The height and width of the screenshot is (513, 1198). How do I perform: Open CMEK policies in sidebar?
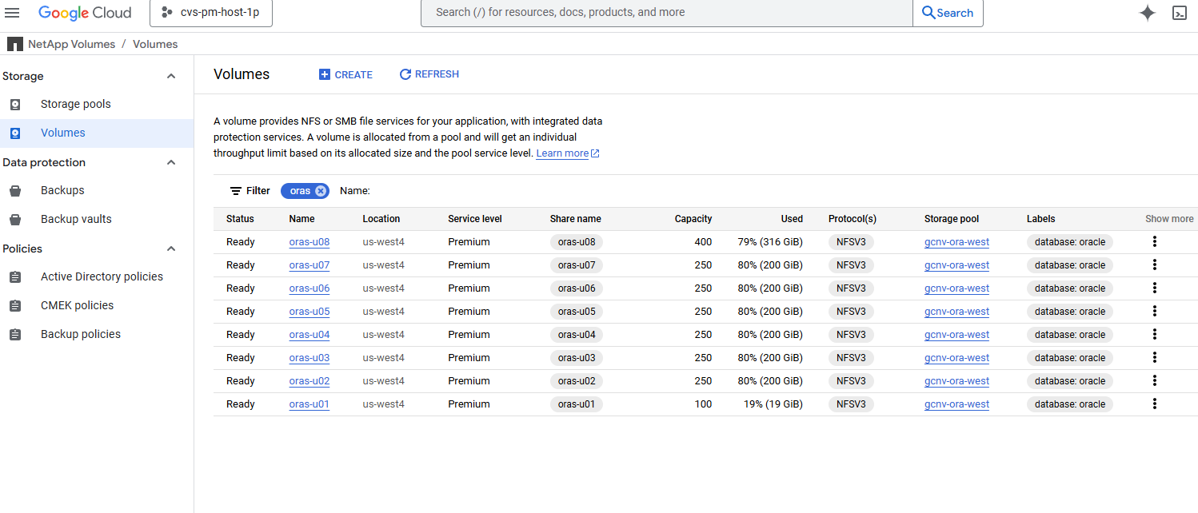[77, 306]
